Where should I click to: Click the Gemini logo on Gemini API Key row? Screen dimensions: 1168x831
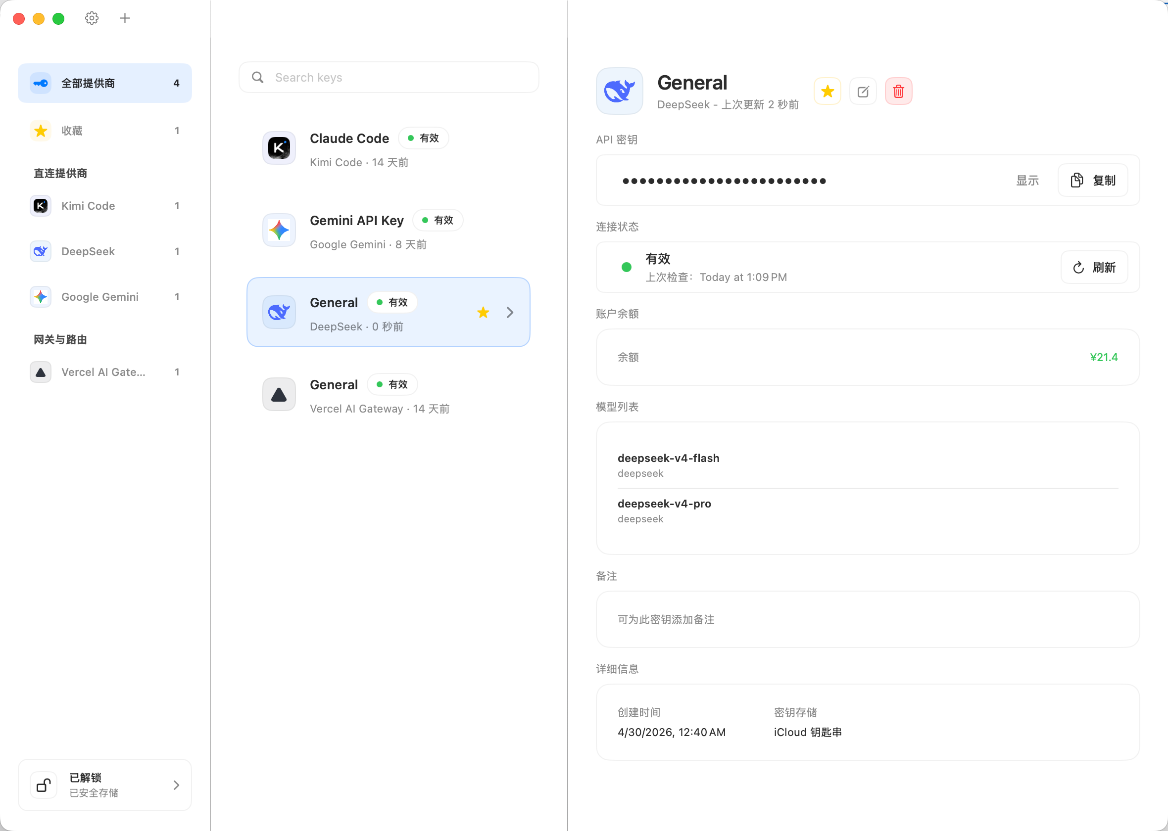(279, 231)
